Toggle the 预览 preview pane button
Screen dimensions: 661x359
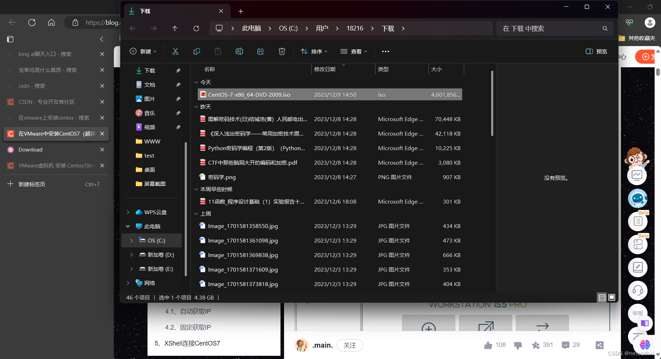point(596,51)
